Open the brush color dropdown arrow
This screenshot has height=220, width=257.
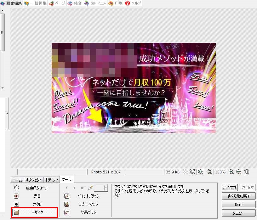point(106,188)
